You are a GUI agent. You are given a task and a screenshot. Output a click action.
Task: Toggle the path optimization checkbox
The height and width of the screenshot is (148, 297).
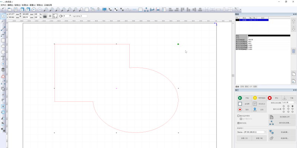click(238, 123)
